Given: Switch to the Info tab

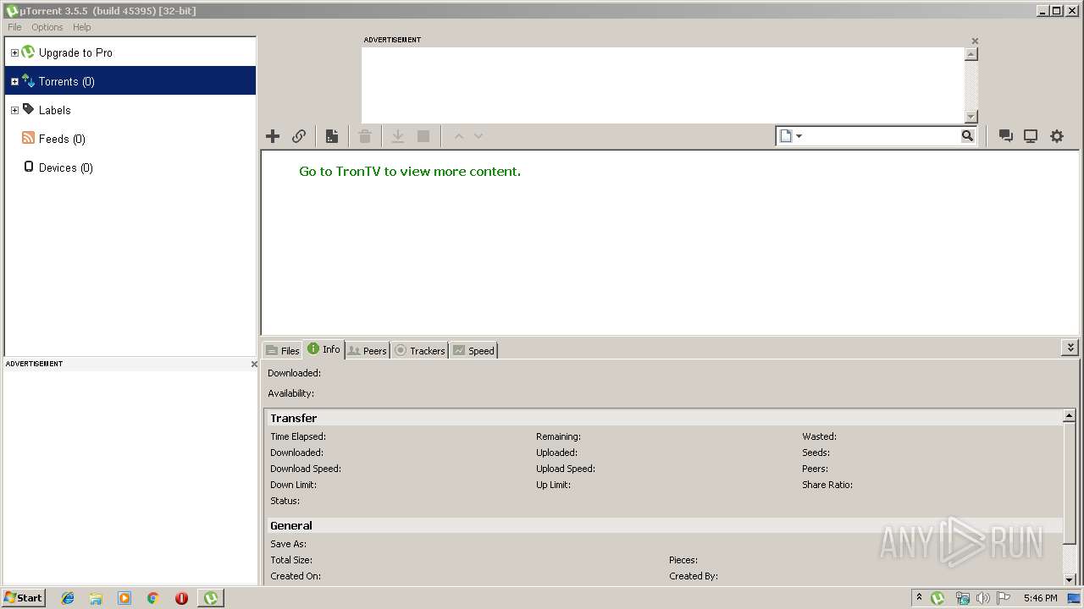Looking at the screenshot, I should point(324,348).
